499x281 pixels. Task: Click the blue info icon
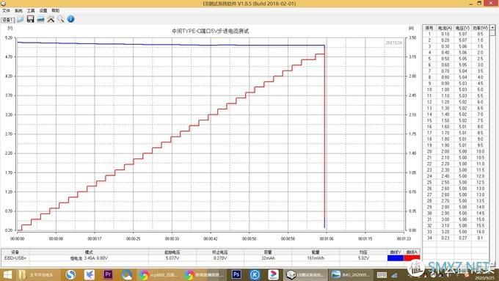[x=70, y=19]
